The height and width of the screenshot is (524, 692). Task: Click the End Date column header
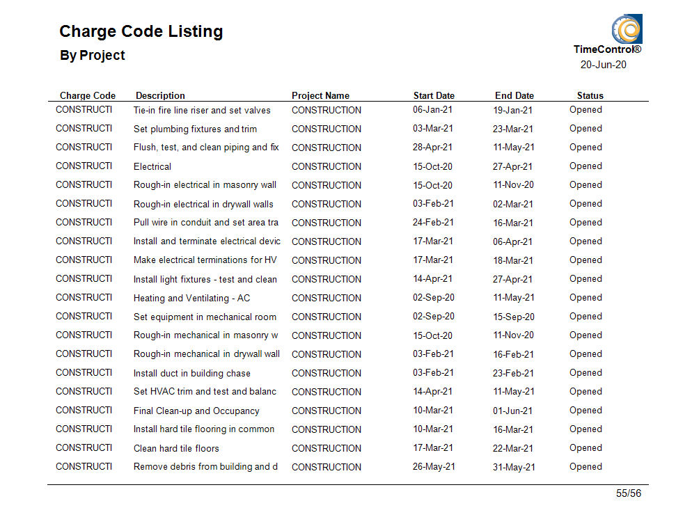514,95
